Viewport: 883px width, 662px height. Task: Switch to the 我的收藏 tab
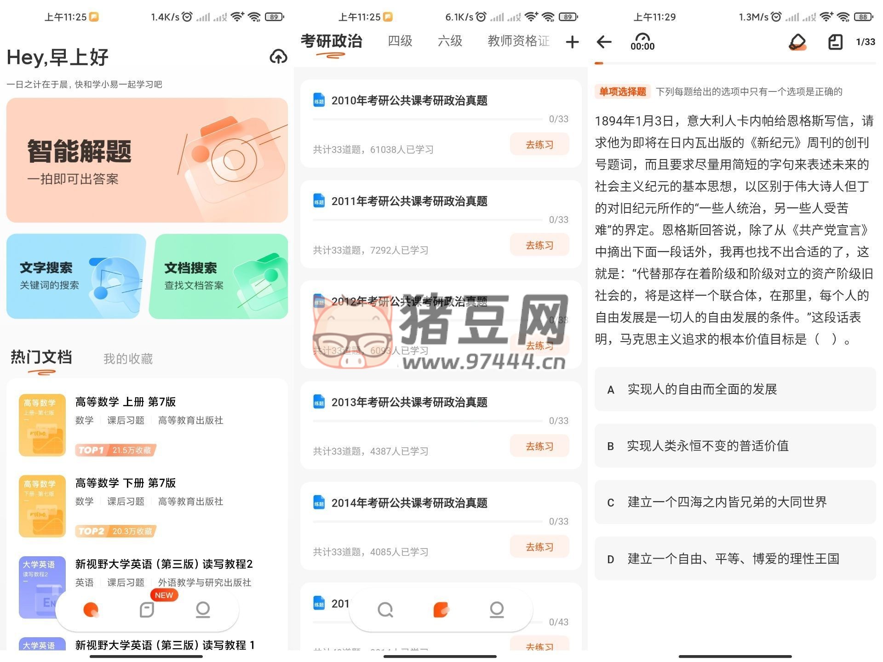[x=128, y=359]
